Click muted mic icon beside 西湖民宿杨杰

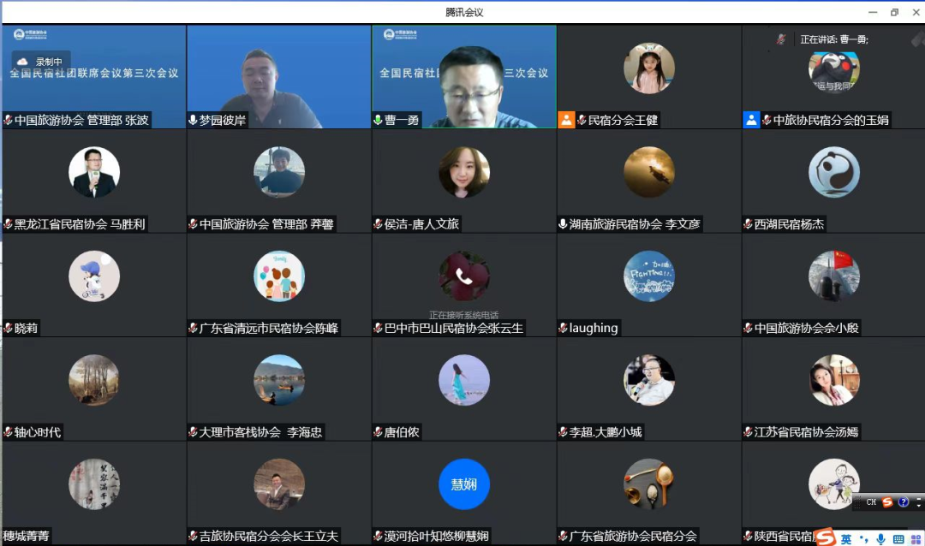(748, 224)
